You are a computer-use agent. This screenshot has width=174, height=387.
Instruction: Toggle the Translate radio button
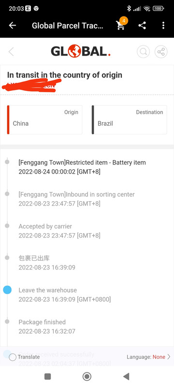pos(13,357)
